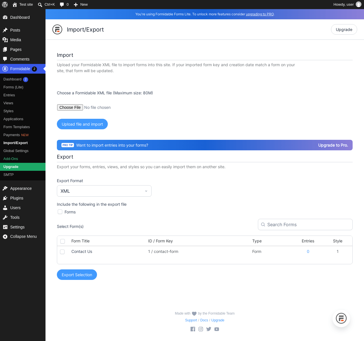
Task: Open the Instagram icon in the footer
Action: click(x=201, y=329)
